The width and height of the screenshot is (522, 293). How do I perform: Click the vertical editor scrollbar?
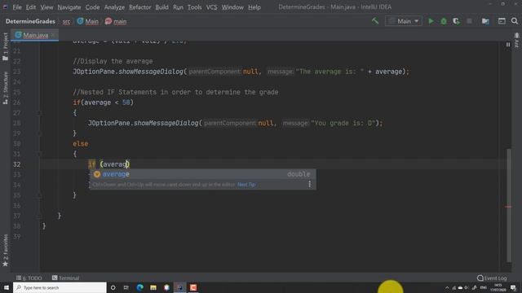(508, 205)
